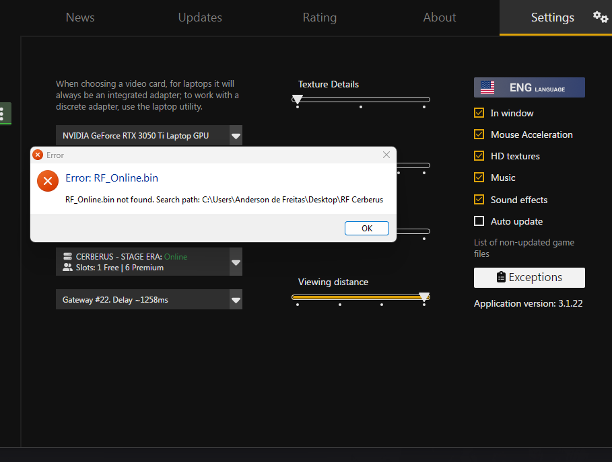The image size is (612, 462).
Task: Switch to the News tab
Action: 80,17
